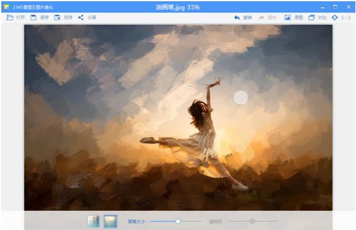Select the first oil paint style thumbnail

94,221
